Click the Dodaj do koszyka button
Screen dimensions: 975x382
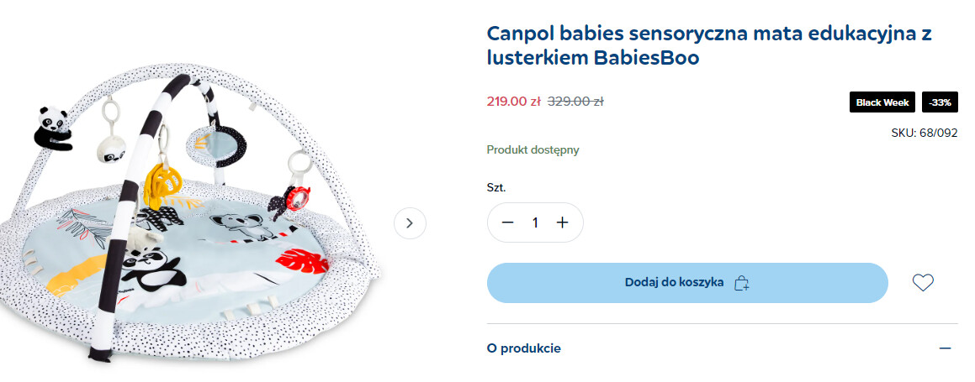click(x=674, y=283)
